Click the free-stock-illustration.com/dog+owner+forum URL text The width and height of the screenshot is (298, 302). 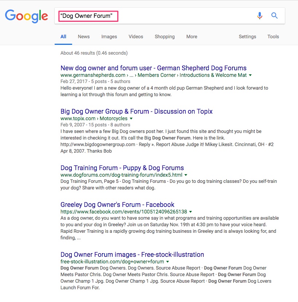[x=112, y=262]
